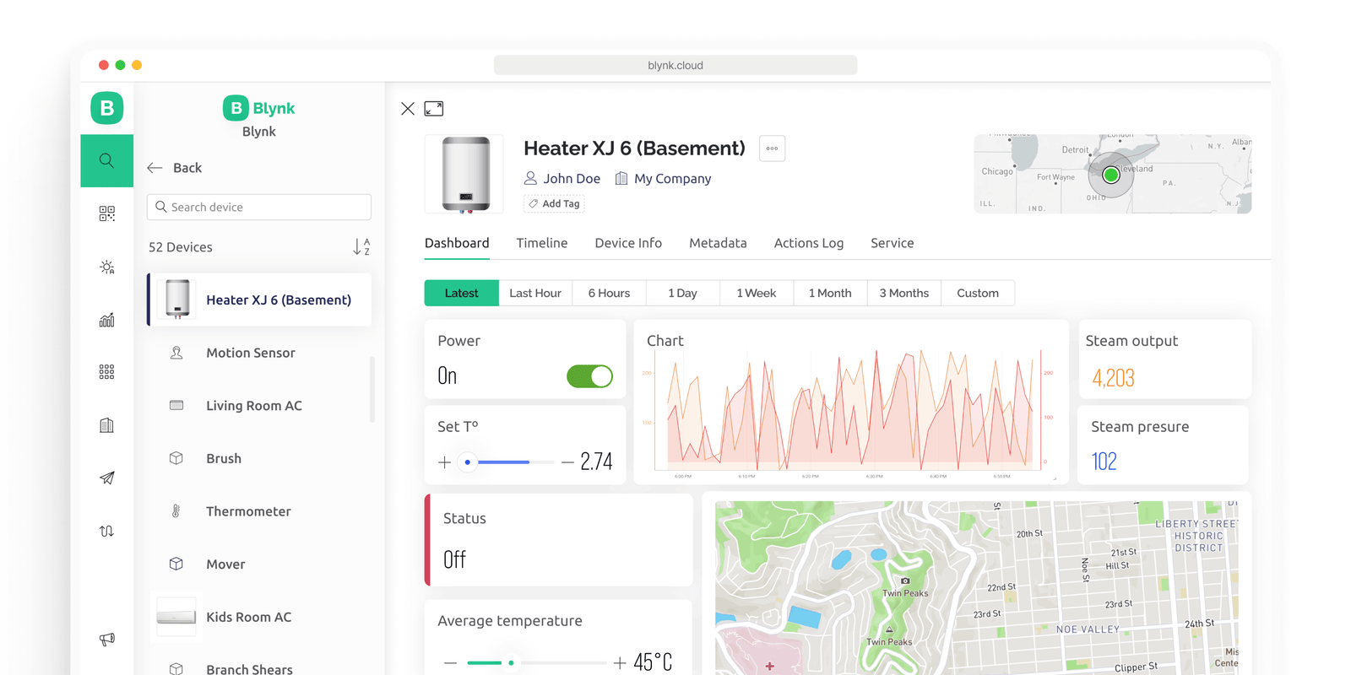
Task: Open the Metadata tab
Action: click(x=718, y=243)
